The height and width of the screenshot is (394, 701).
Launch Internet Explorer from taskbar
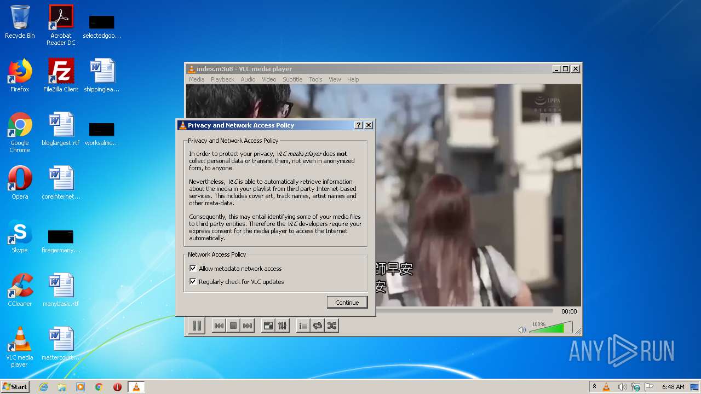click(43, 387)
